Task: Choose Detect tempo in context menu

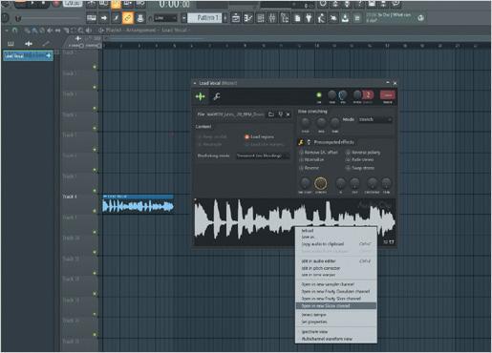Action: (x=336, y=315)
